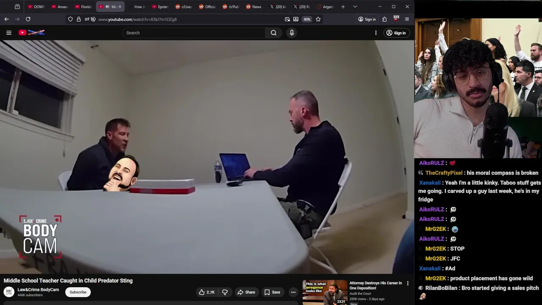Image resolution: width=542 pixels, height=305 pixels.
Task: Switch to the Argent tab
Action: [326, 7]
